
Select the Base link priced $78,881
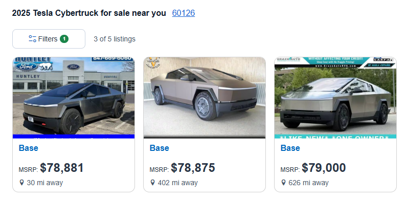(x=29, y=148)
